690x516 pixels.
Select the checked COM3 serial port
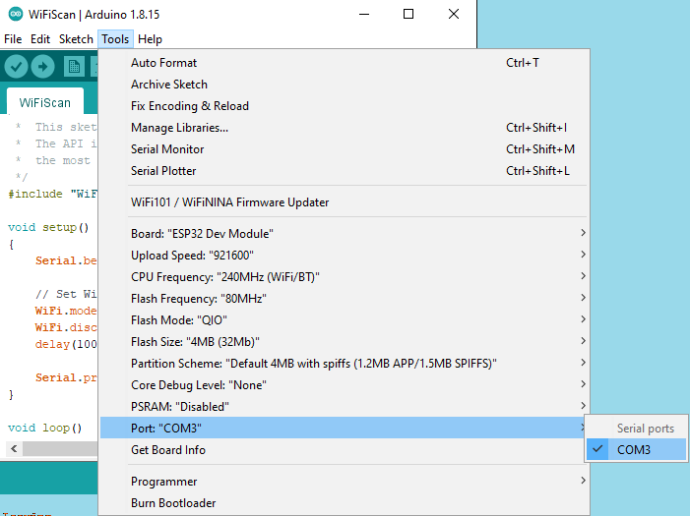point(636,449)
